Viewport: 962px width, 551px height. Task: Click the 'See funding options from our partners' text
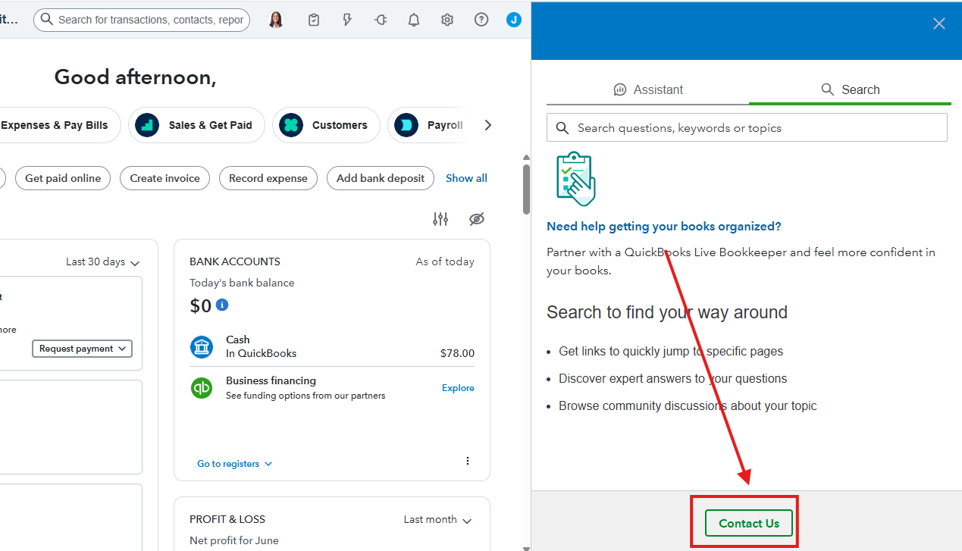pos(306,396)
